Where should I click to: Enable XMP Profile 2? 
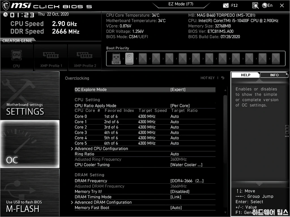(85, 58)
